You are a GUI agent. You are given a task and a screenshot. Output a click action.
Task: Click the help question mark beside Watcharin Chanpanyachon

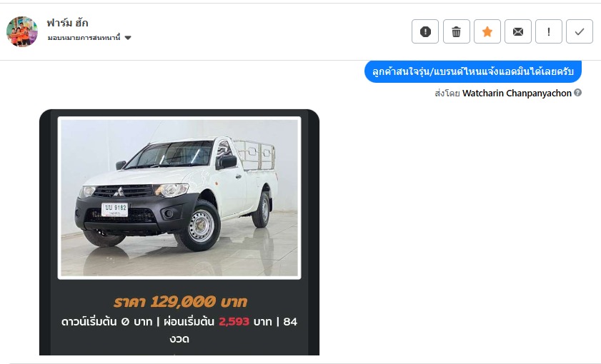[x=577, y=93]
